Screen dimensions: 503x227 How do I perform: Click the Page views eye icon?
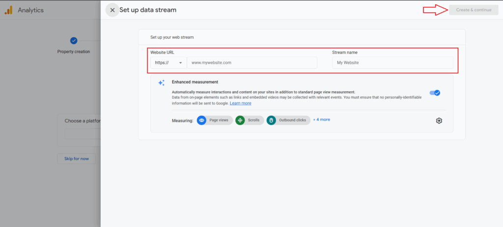tap(201, 120)
